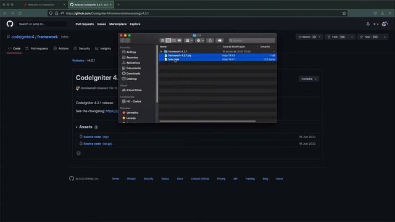Switch Finder to icon view
Screen dimensions: 395x222
pos(162,41)
